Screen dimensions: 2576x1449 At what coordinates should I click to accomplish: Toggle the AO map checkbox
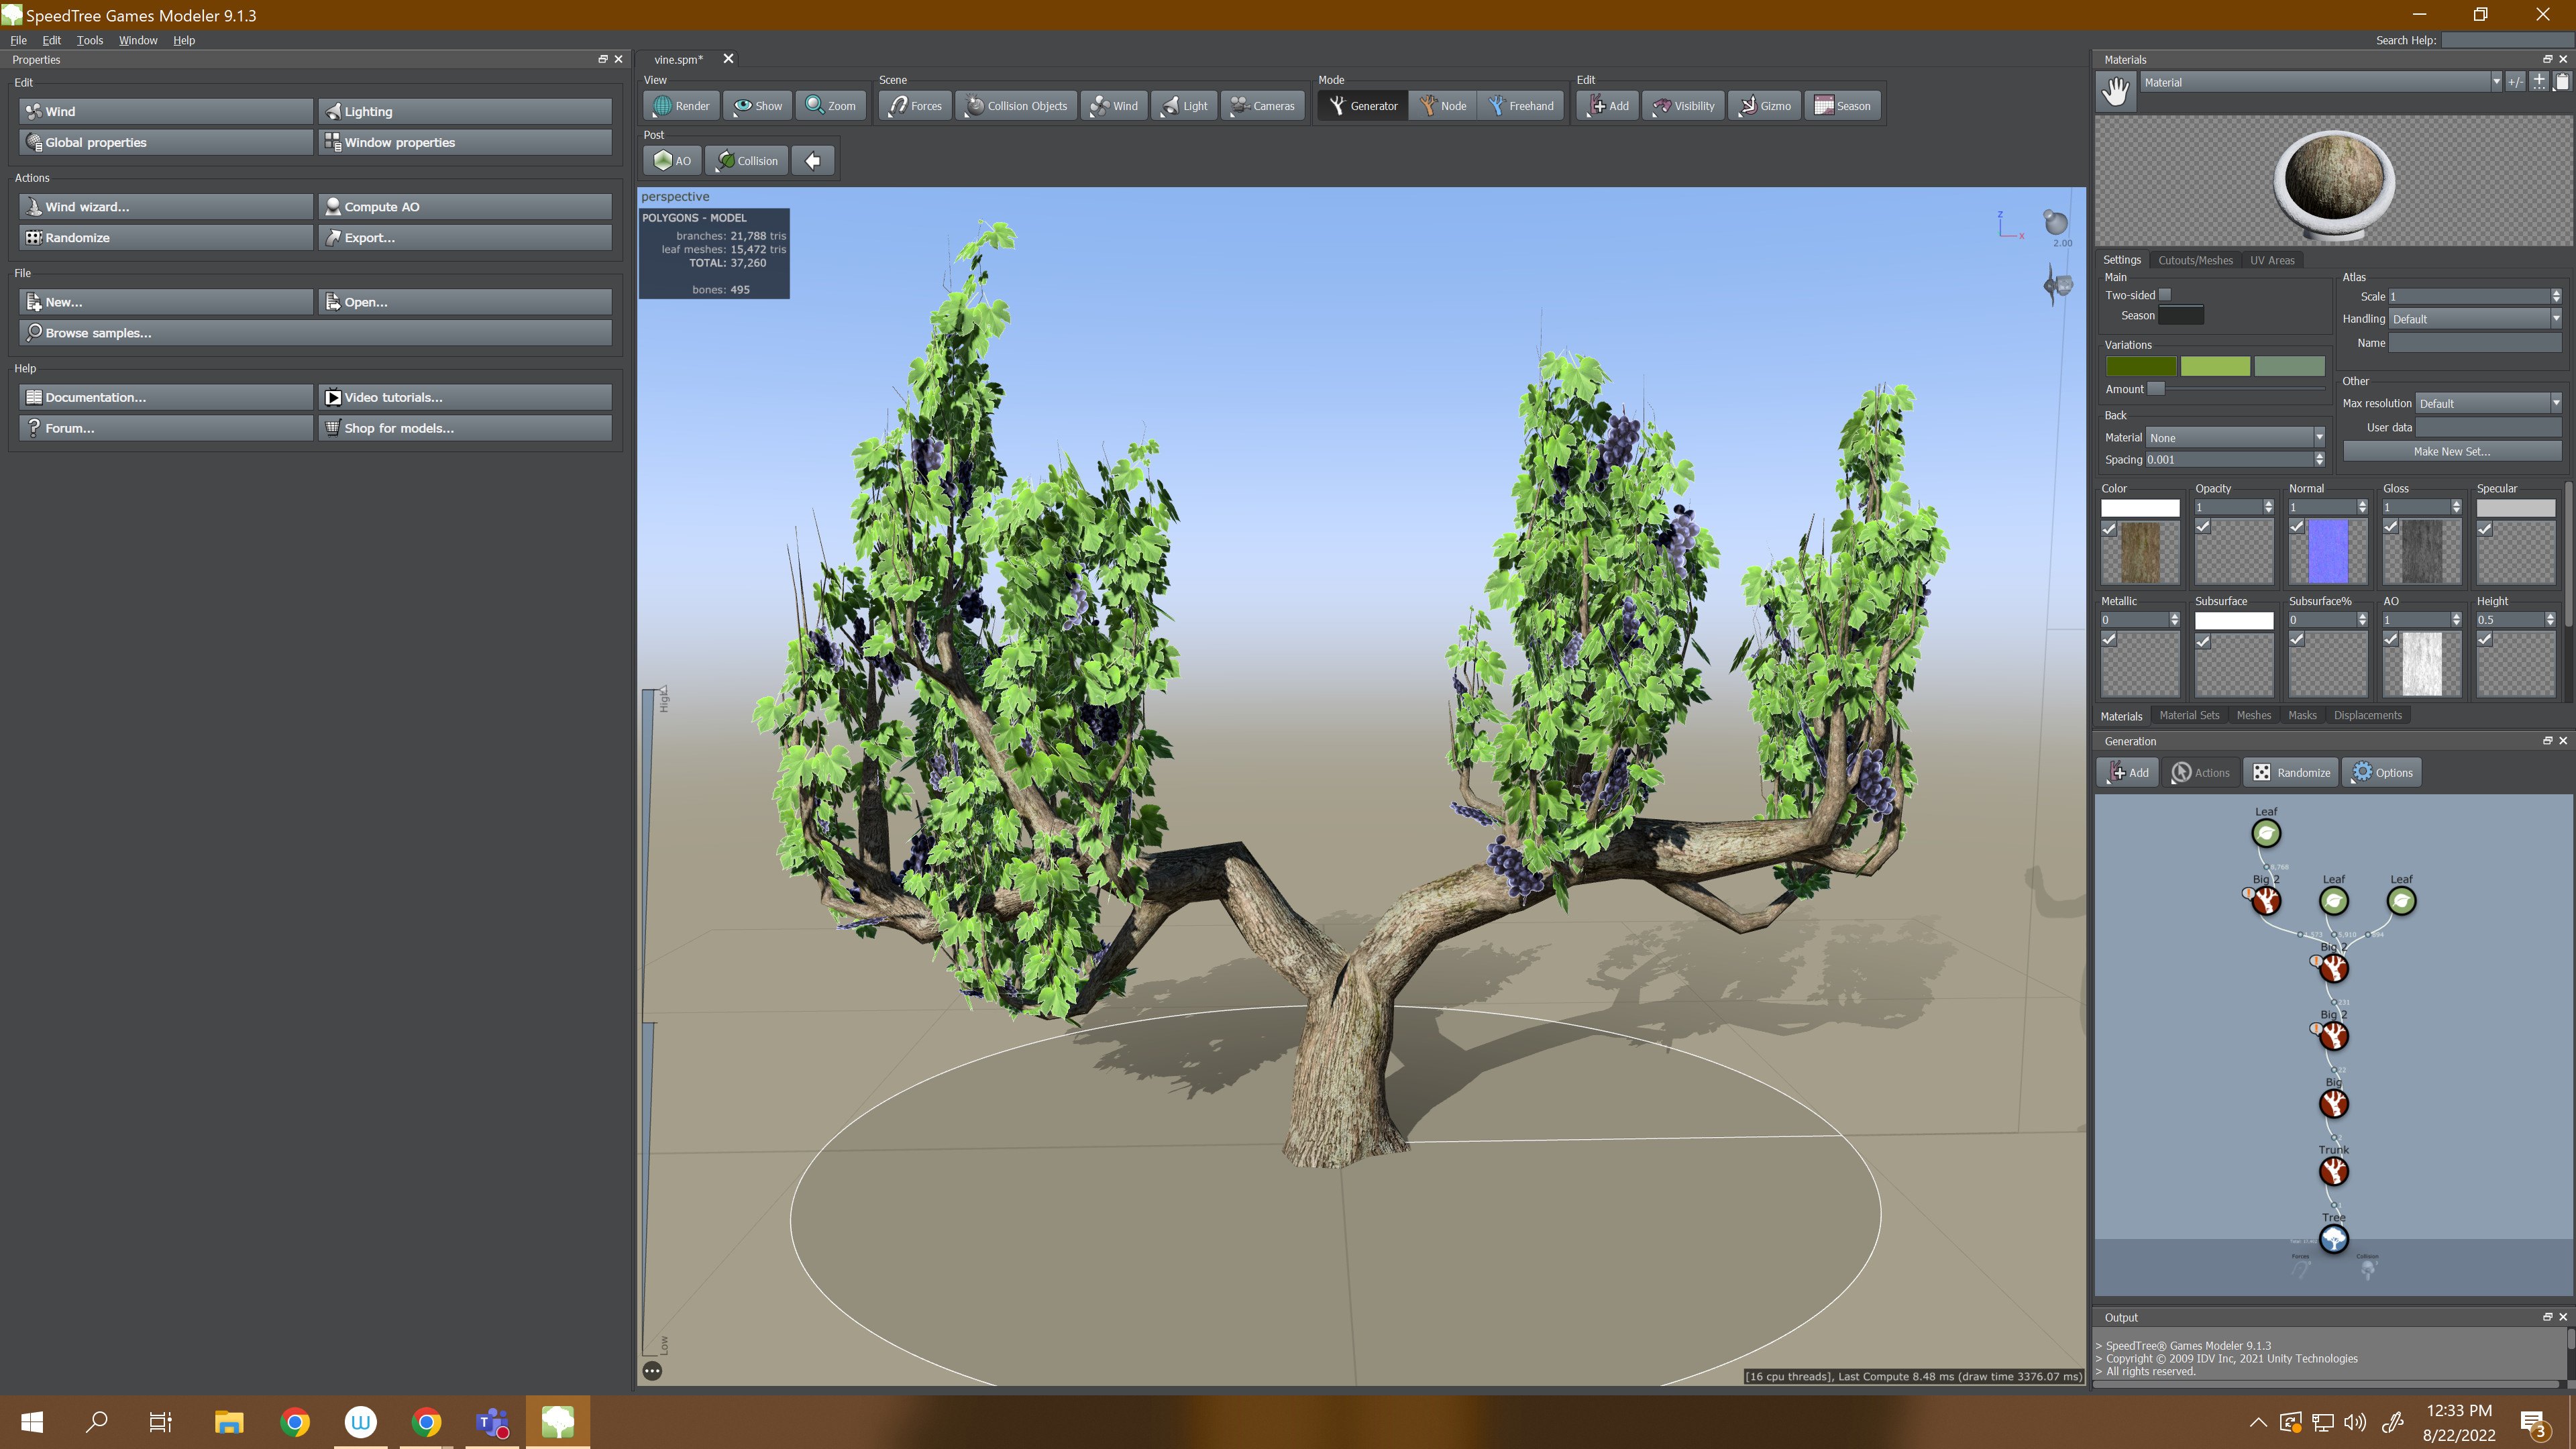[x=2391, y=640]
